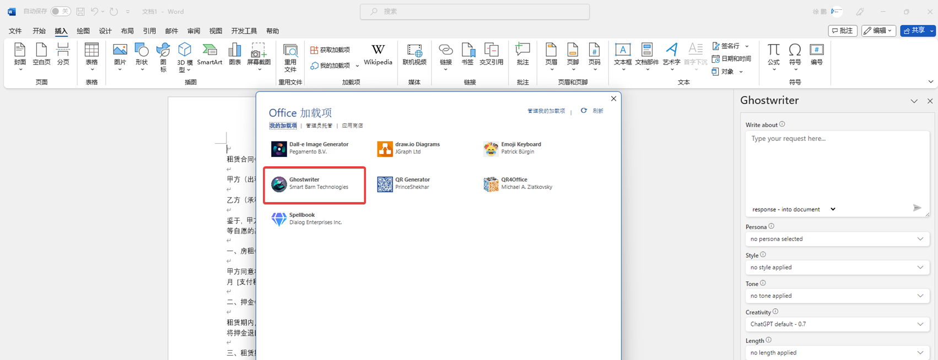Open the table (表格) insert menu

(91, 56)
